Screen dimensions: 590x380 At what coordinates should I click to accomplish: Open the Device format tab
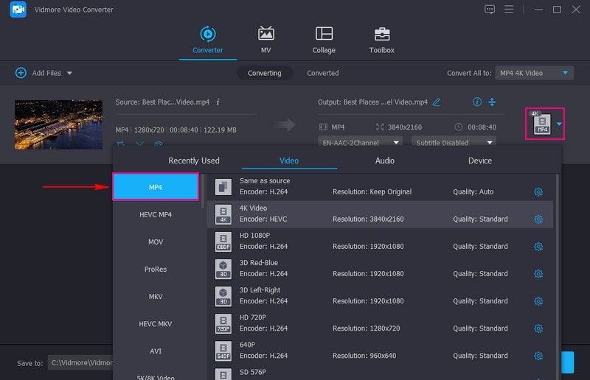479,161
